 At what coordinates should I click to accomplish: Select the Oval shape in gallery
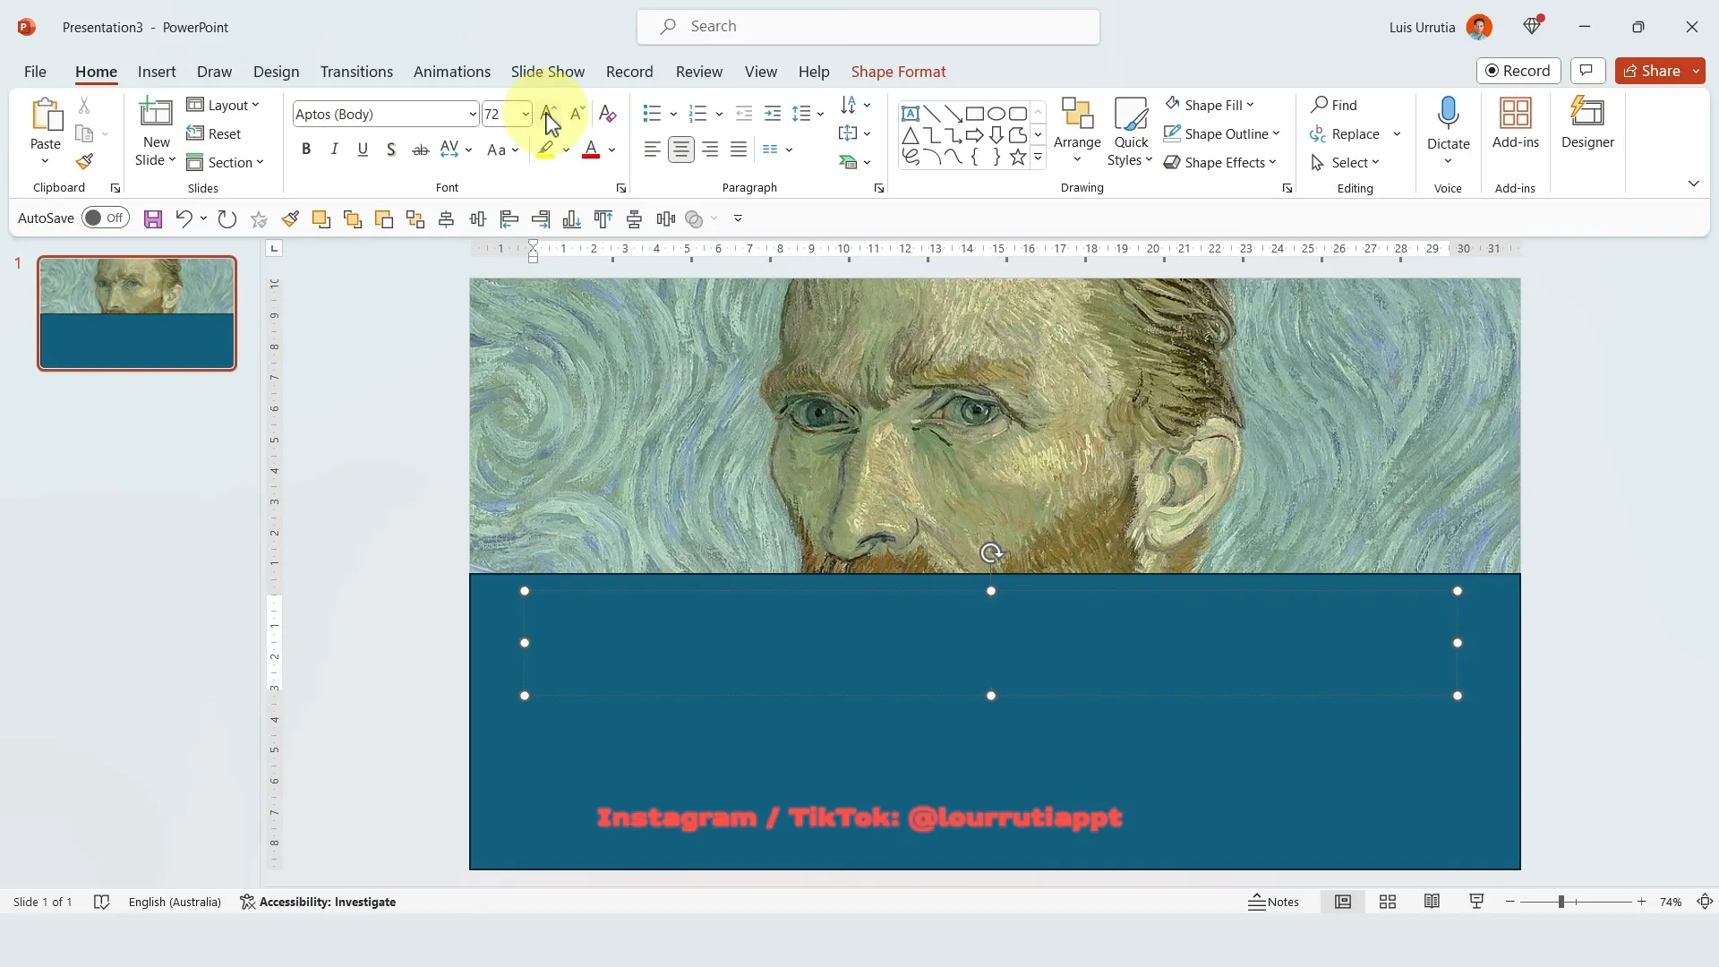(996, 114)
